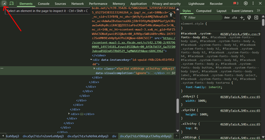Viewport: 265px width, 140px height.
Task: Click the Filter styles input field
Action: pos(202,18)
